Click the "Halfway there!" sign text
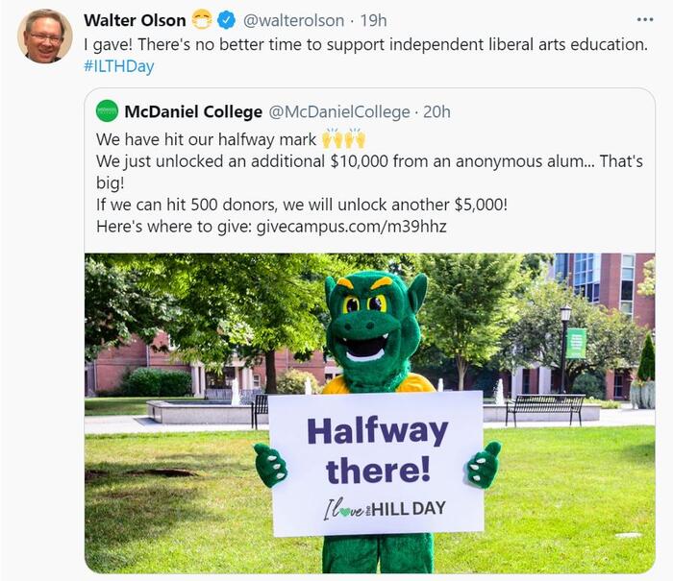Image resolution: width=673 pixels, height=581 pixels. (377, 450)
